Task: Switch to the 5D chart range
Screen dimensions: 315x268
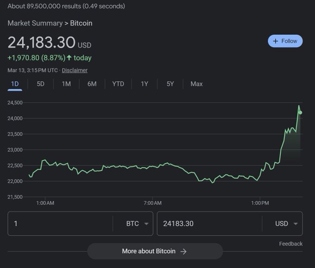Action: [x=41, y=84]
